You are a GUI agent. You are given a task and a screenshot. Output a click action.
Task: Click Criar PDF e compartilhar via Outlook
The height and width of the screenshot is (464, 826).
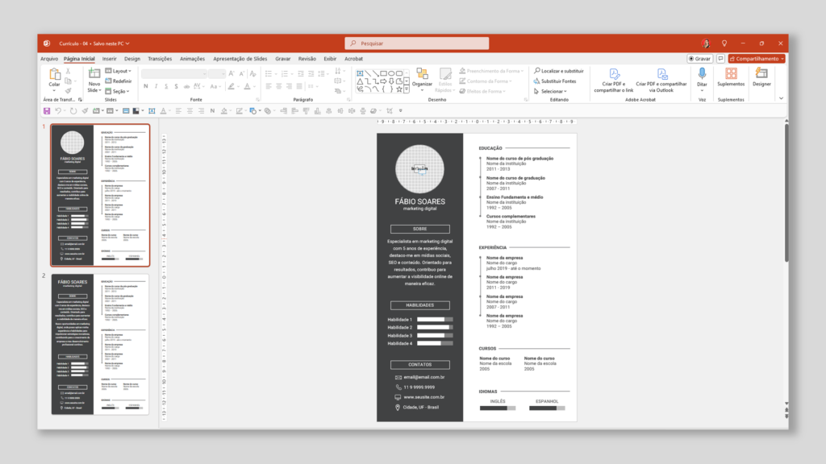point(661,81)
